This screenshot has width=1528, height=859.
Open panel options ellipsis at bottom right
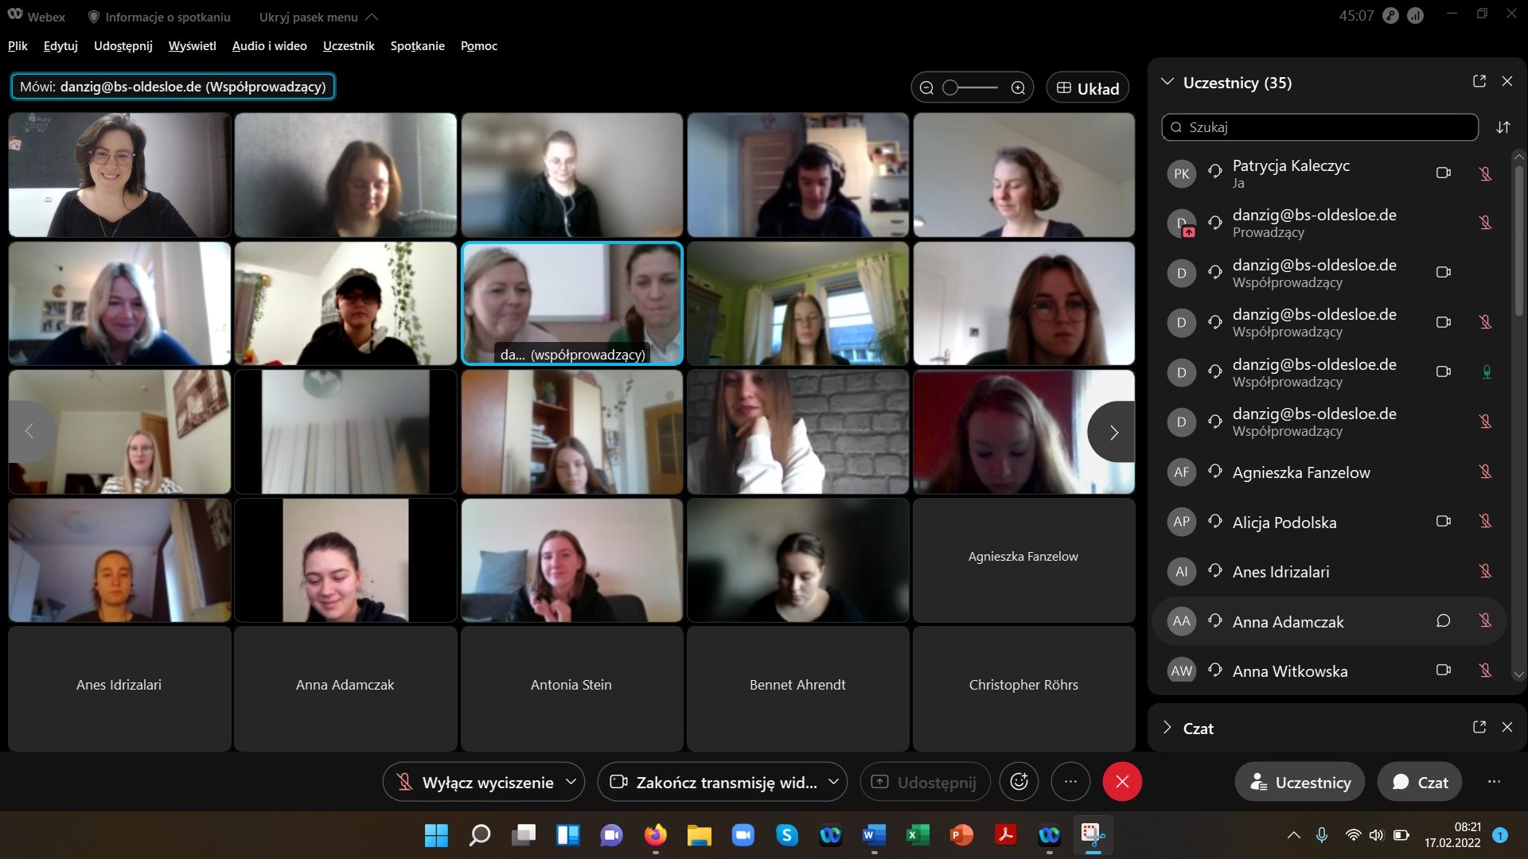pos(1494,782)
